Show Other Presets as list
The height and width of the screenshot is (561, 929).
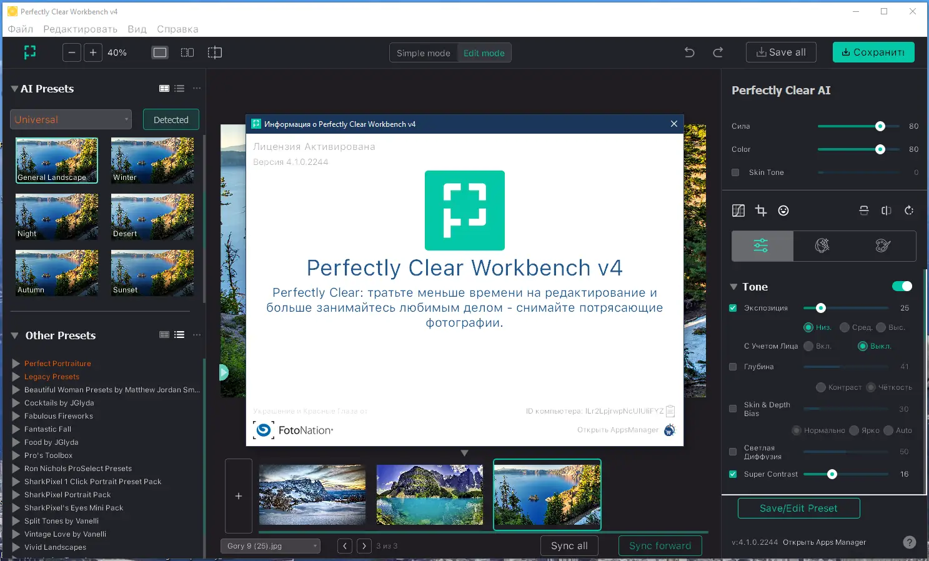[x=179, y=335]
